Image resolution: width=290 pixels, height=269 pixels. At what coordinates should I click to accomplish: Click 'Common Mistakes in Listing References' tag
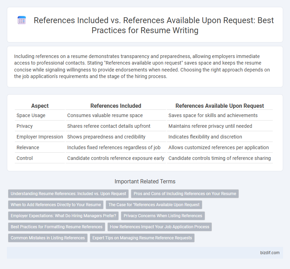[48, 238]
